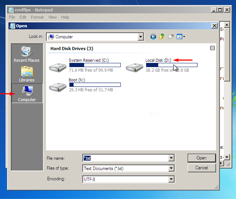Expand the File name dropdown arrow
The height and width of the screenshot is (199, 236).
point(171,158)
